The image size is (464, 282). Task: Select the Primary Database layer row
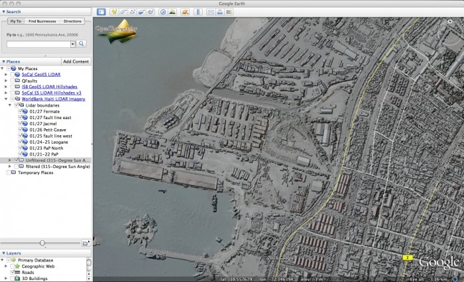coord(36,260)
